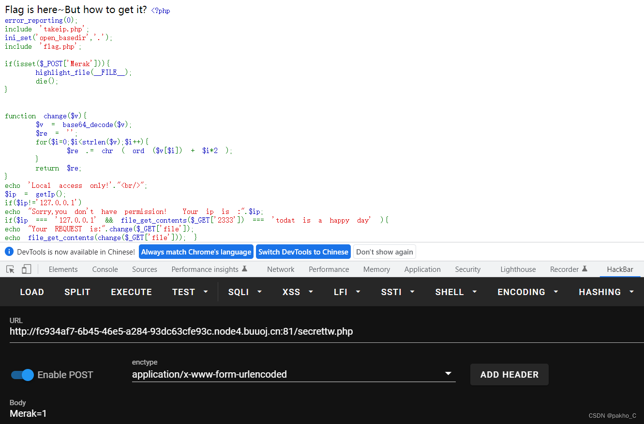Image resolution: width=644 pixels, height=424 pixels.
Task: Open the enctype dropdown
Action: click(294, 374)
